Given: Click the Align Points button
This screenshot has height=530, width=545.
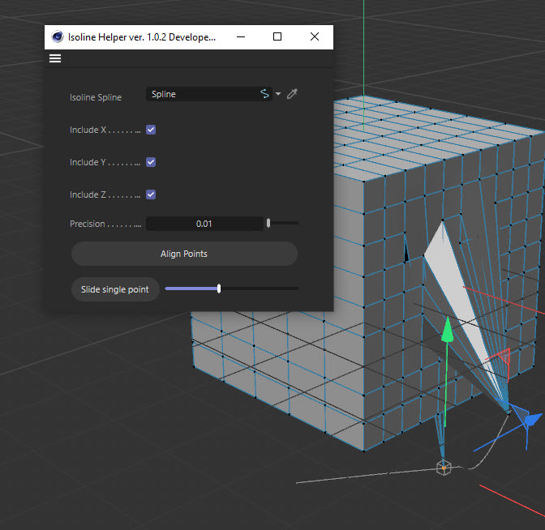Looking at the screenshot, I should point(184,254).
